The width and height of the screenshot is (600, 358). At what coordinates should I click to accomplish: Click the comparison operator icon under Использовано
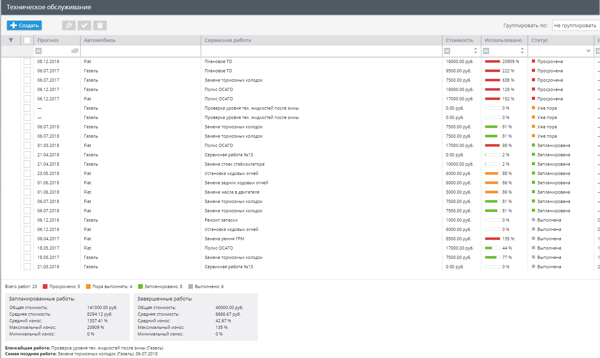click(x=486, y=51)
